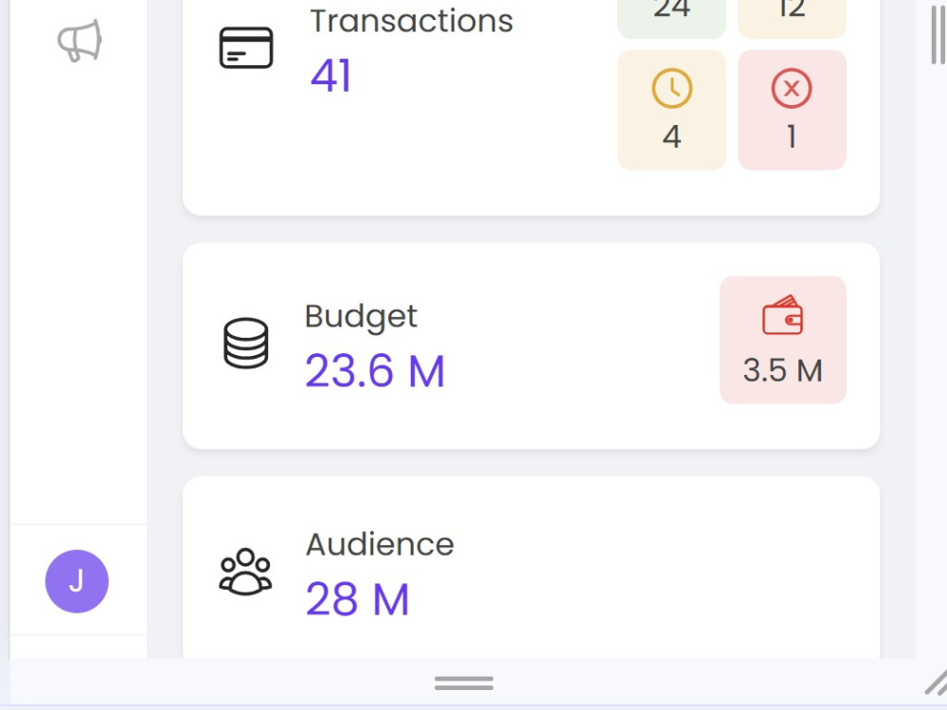The width and height of the screenshot is (947, 710).
Task: Click the budget value 23.6 M
Action: pyautogui.click(x=375, y=371)
